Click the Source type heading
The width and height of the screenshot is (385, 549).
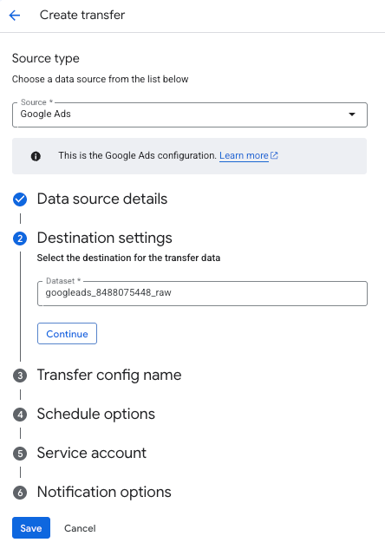click(46, 58)
